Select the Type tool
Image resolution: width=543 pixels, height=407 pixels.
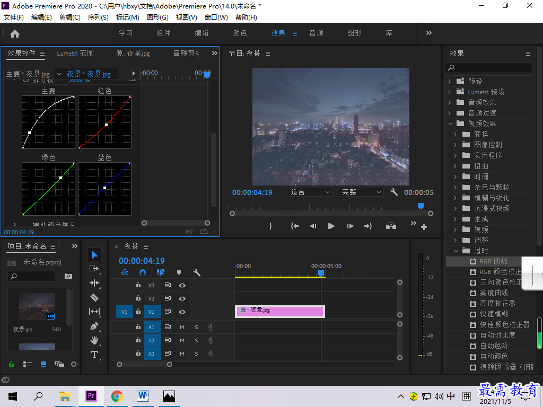coord(94,355)
